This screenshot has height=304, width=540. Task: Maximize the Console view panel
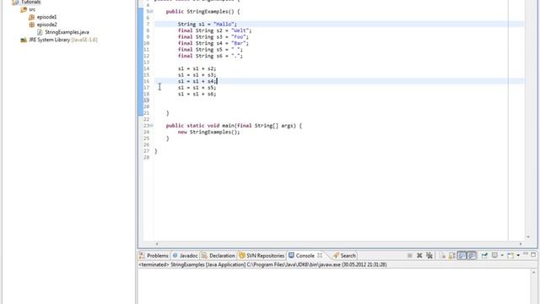pos(533,255)
